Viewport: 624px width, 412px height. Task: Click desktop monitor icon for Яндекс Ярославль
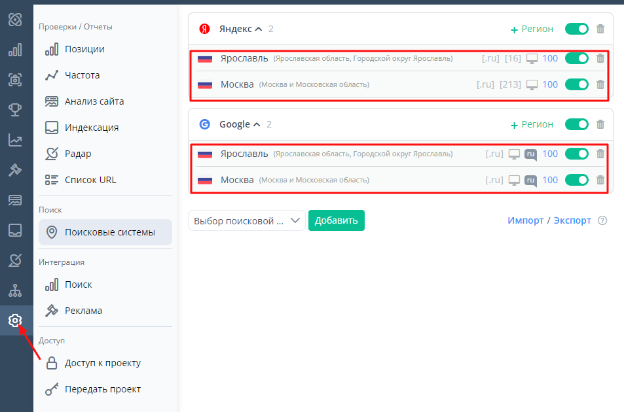click(x=532, y=59)
